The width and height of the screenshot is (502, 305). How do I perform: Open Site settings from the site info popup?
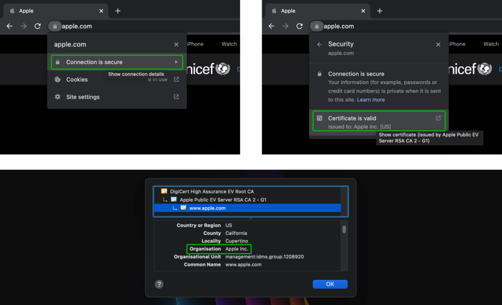pyautogui.click(x=117, y=97)
